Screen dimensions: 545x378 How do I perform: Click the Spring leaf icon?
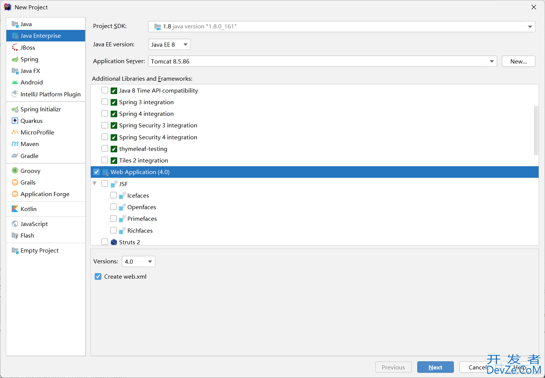click(x=15, y=59)
